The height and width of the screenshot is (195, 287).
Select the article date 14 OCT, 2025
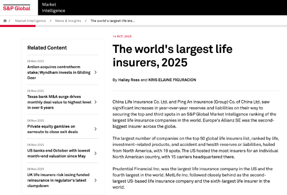(x=122, y=37)
